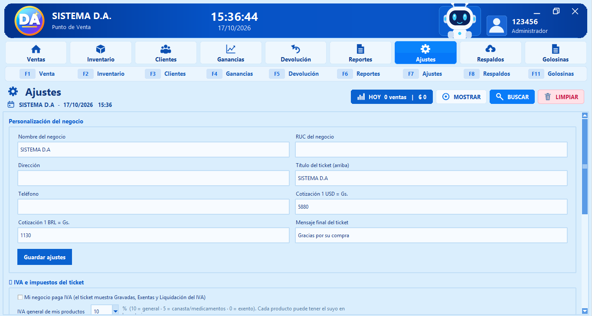Click the HOY 0 ventas button
The height and width of the screenshot is (316, 592).
coord(392,97)
